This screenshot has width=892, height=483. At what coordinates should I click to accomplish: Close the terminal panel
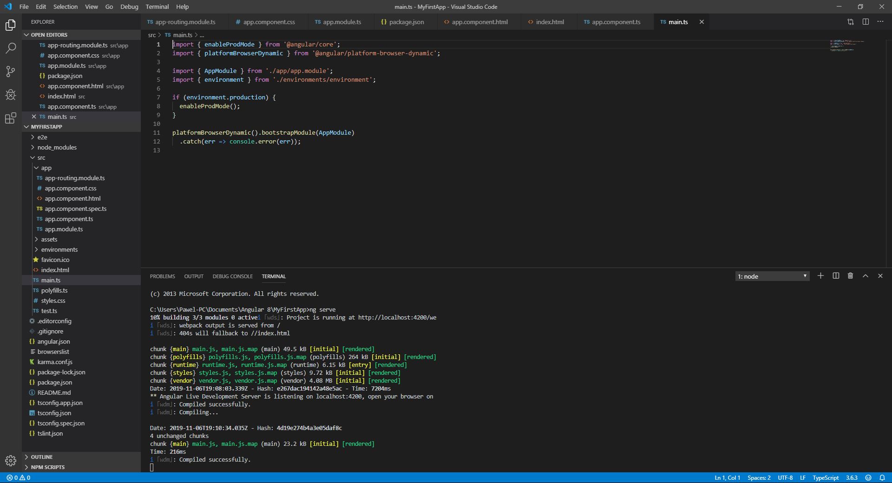coord(880,276)
